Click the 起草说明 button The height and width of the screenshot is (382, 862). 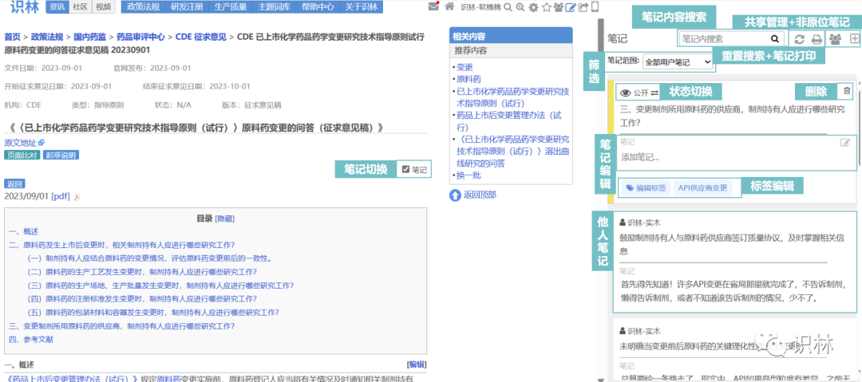pos(61,155)
